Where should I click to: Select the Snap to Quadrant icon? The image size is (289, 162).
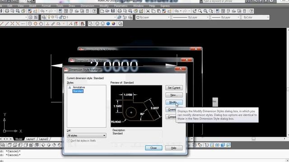(x=35, y=24)
